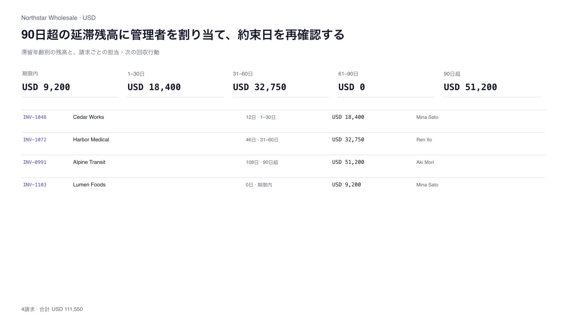This screenshot has height=318, width=567.
Task: Click USD 32,750 total in 31–60日 card
Action: [260, 87]
